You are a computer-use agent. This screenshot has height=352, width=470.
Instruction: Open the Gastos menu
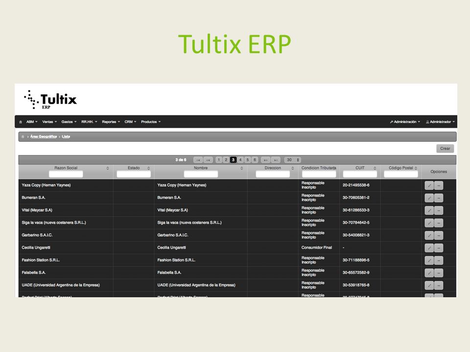click(x=69, y=122)
